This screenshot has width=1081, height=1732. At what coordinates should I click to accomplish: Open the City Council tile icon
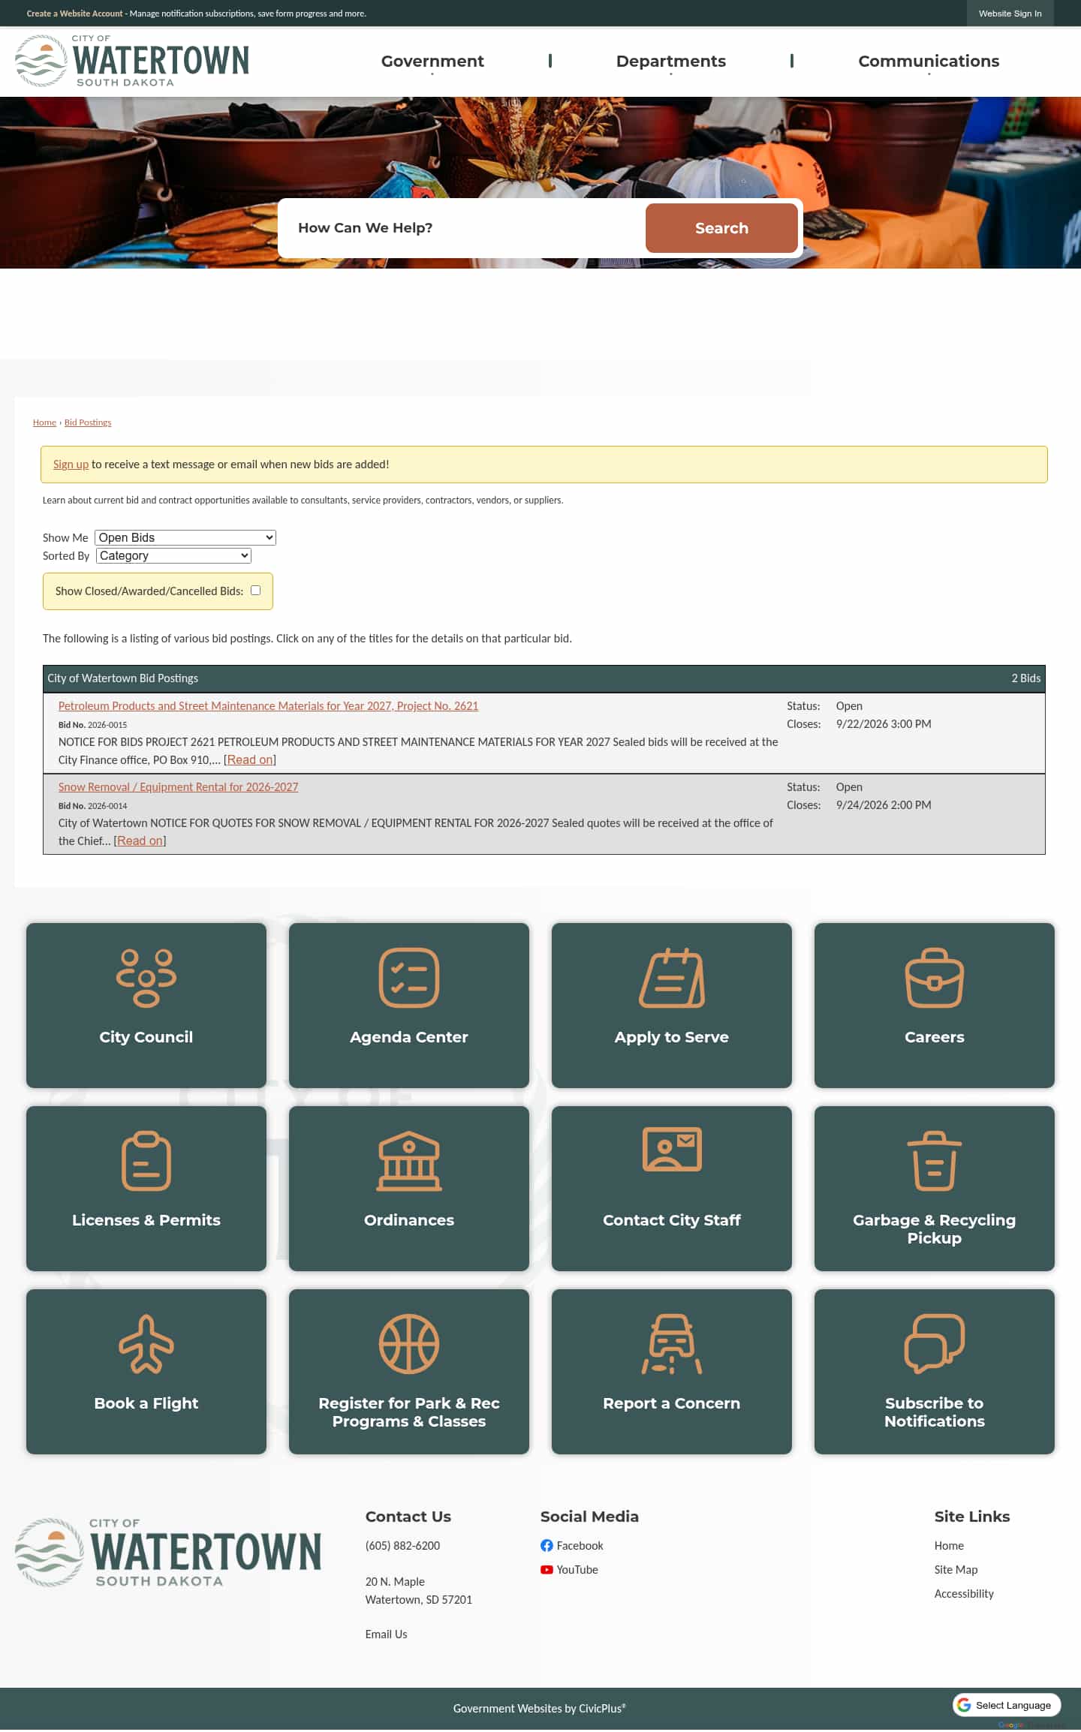146,977
